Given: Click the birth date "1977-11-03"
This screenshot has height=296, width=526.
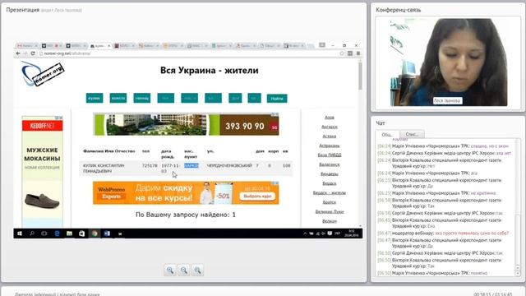Looking at the screenshot, I should [x=170, y=168].
